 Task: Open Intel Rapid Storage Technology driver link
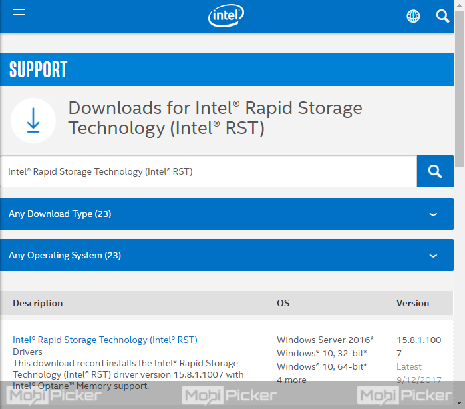(105, 340)
